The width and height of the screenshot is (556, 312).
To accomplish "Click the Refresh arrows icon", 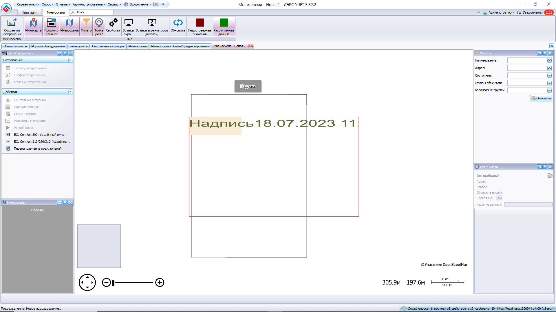I will (178, 23).
